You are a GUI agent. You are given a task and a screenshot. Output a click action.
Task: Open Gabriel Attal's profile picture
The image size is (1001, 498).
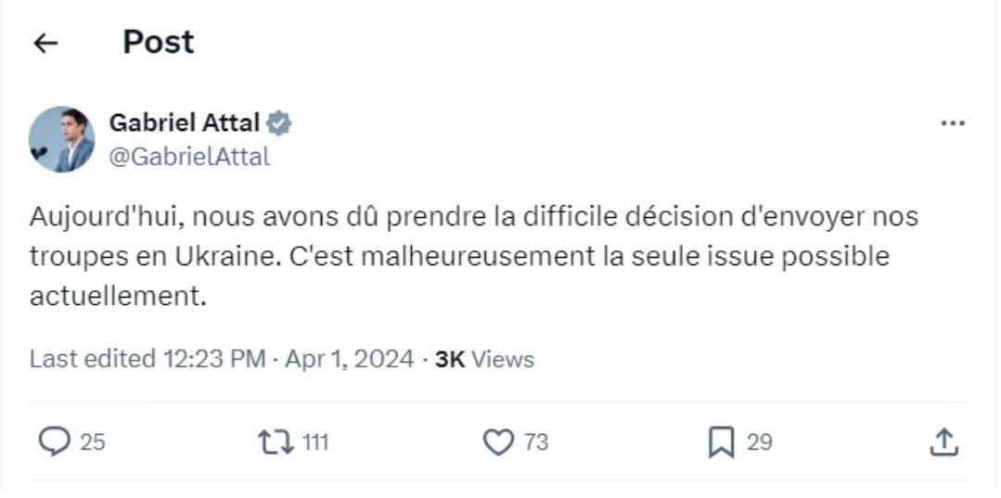point(62,139)
